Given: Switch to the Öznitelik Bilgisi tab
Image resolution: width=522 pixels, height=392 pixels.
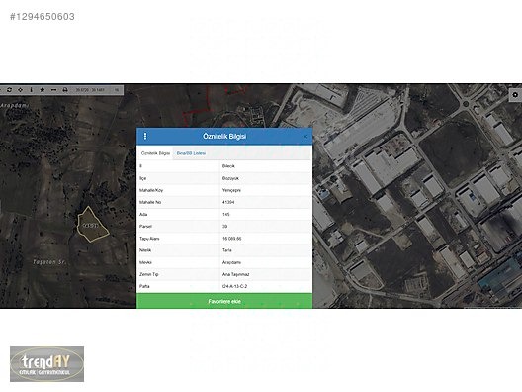Looking at the screenshot, I should click(x=155, y=153).
